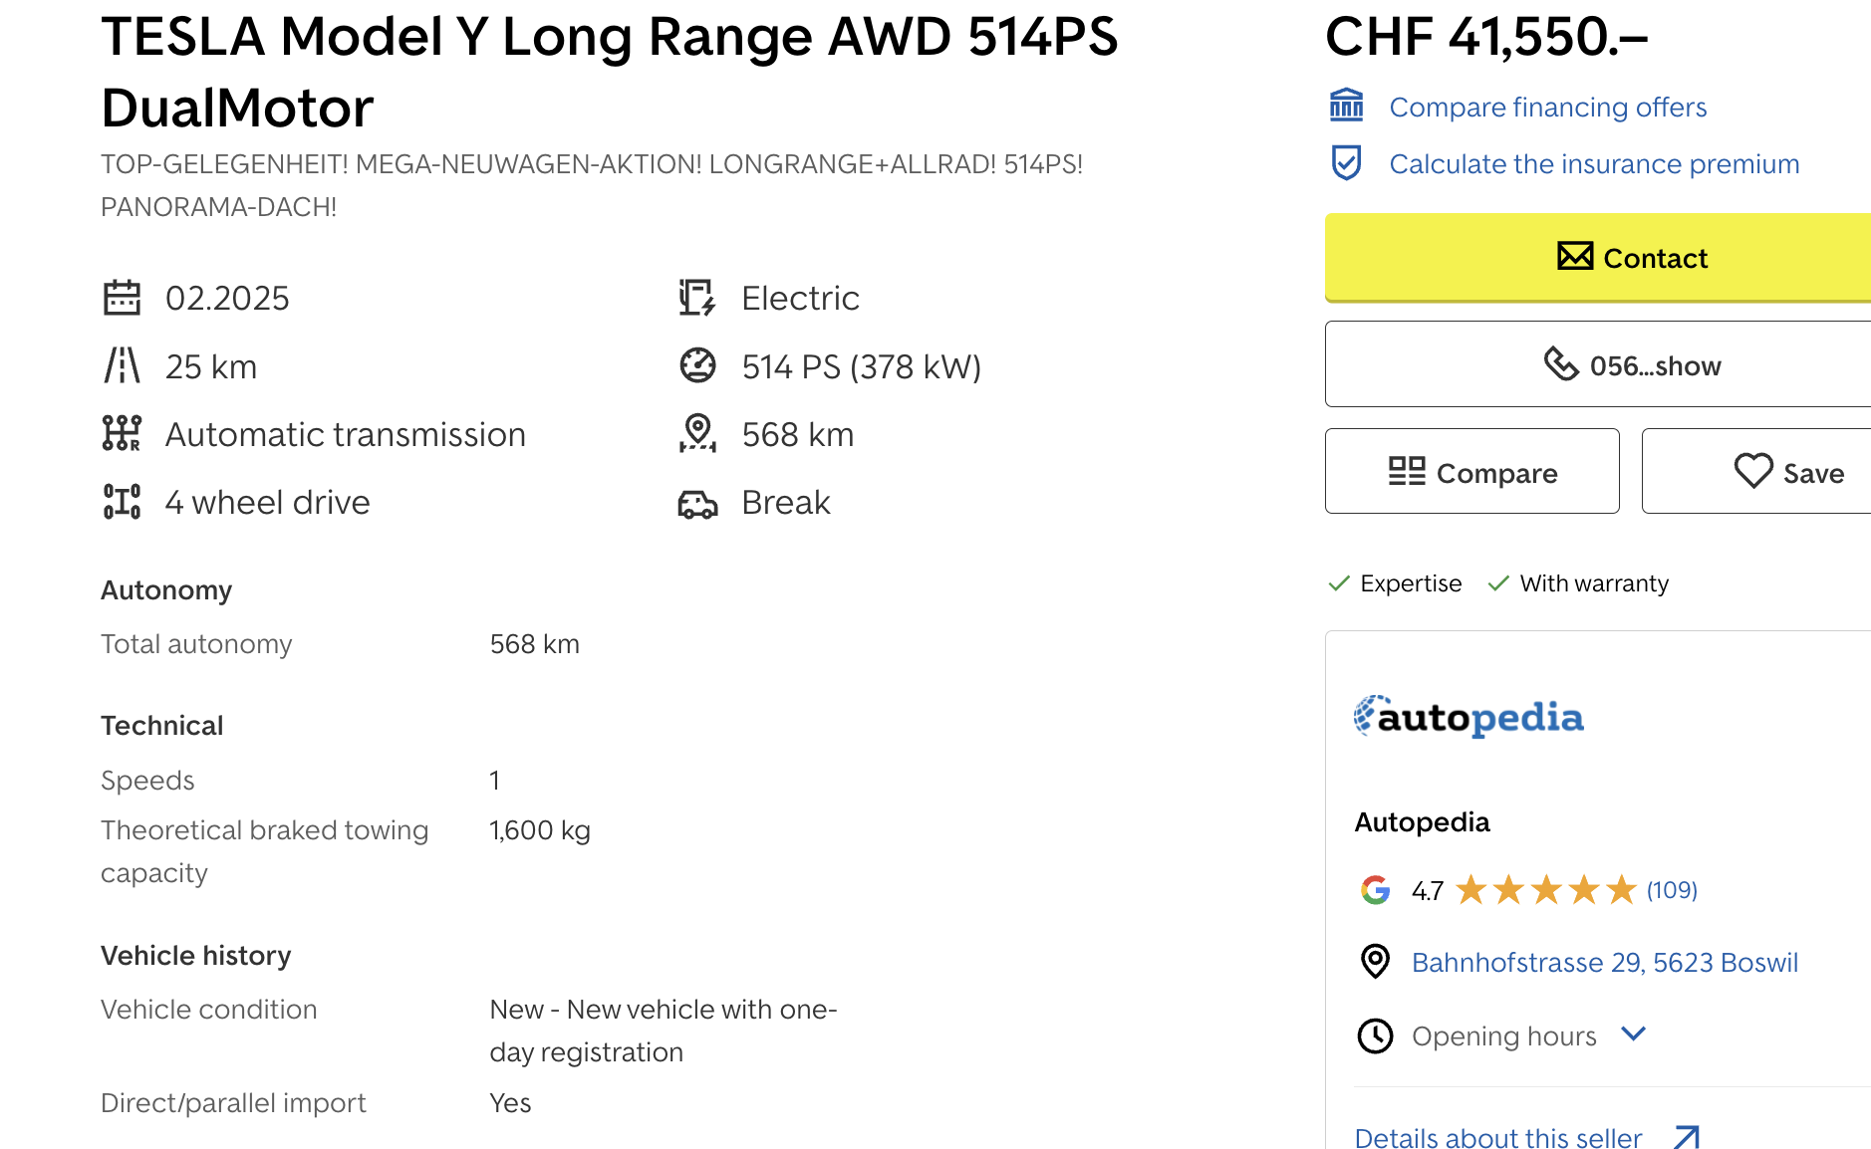Click the road mileage icon

click(x=122, y=365)
